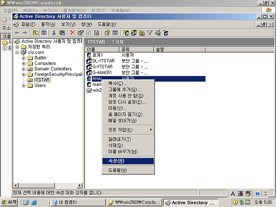276x207 pixels.
Task: Choose 속성(R) from the context menu
Action: click(x=128, y=161)
